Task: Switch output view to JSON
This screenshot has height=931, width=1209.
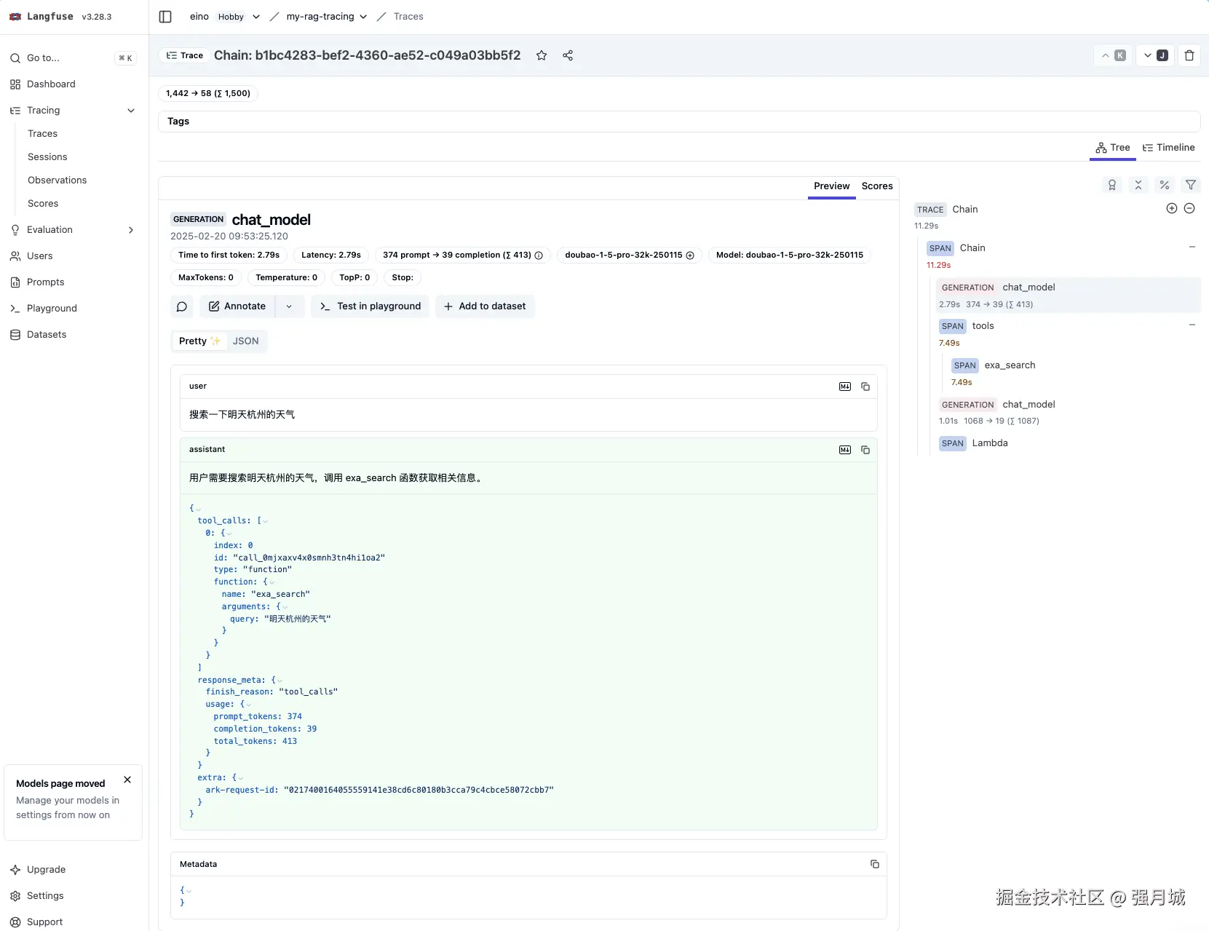Action: coord(245,341)
